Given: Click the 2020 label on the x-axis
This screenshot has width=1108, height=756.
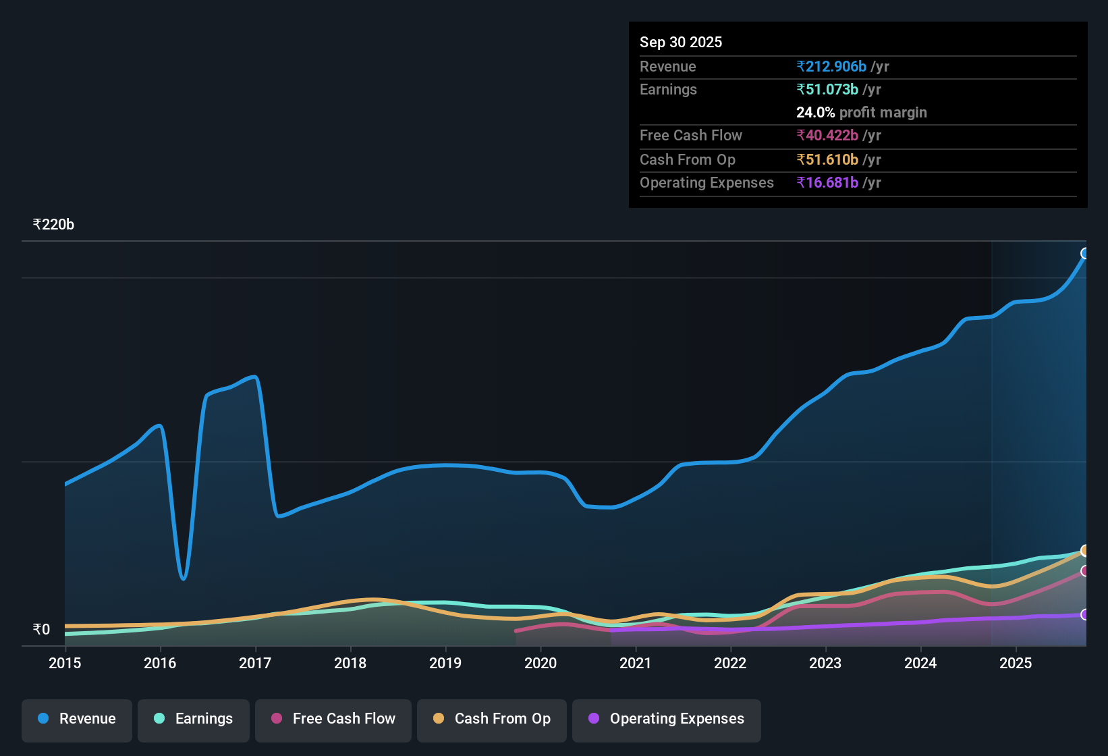Looking at the screenshot, I should (541, 664).
